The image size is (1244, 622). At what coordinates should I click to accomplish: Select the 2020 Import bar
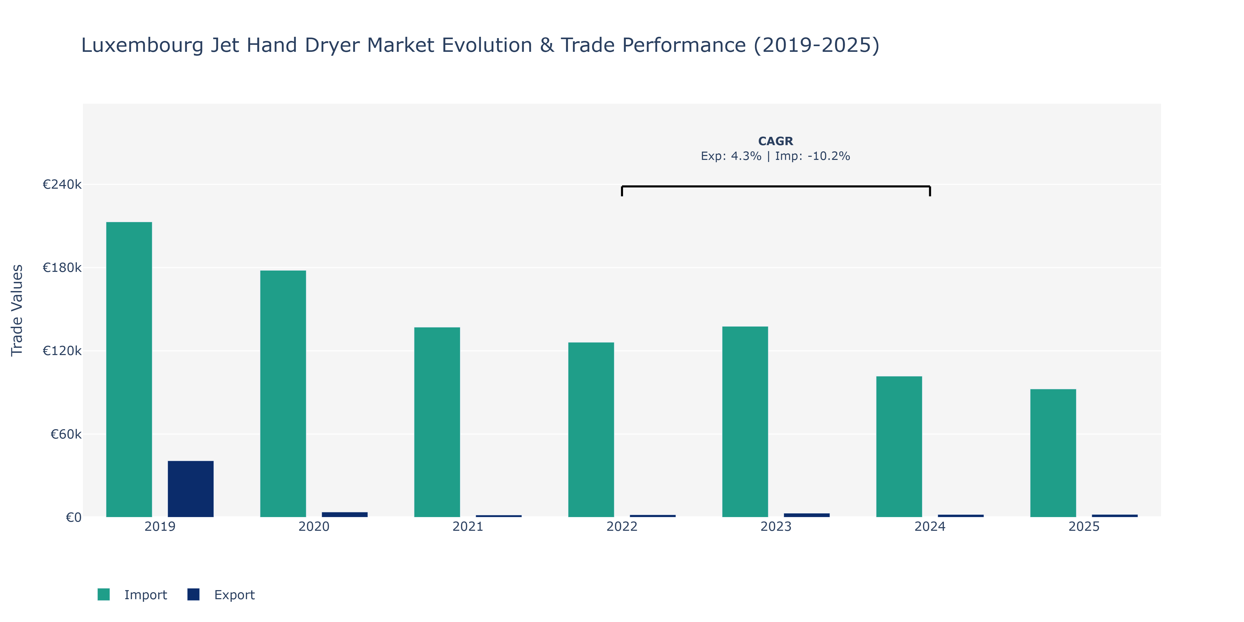pyautogui.click(x=283, y=394)
